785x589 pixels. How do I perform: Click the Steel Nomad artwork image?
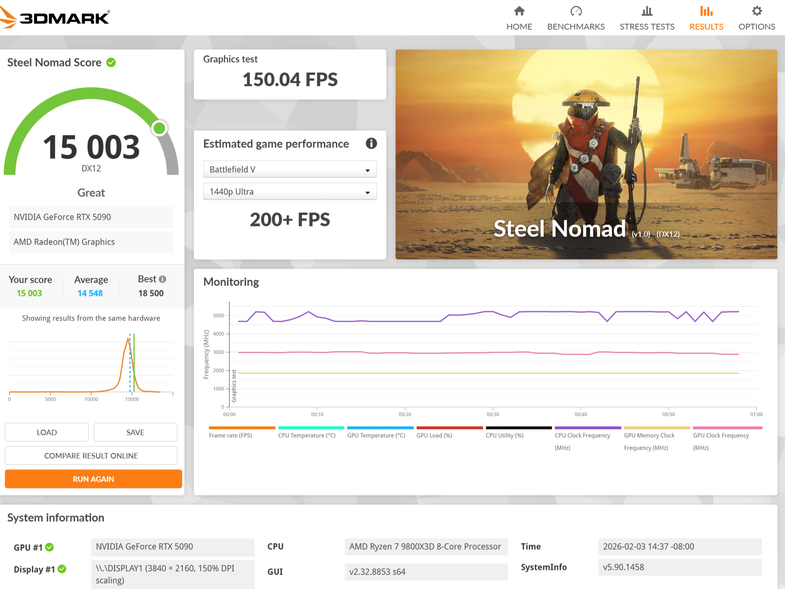pos(586,154)
